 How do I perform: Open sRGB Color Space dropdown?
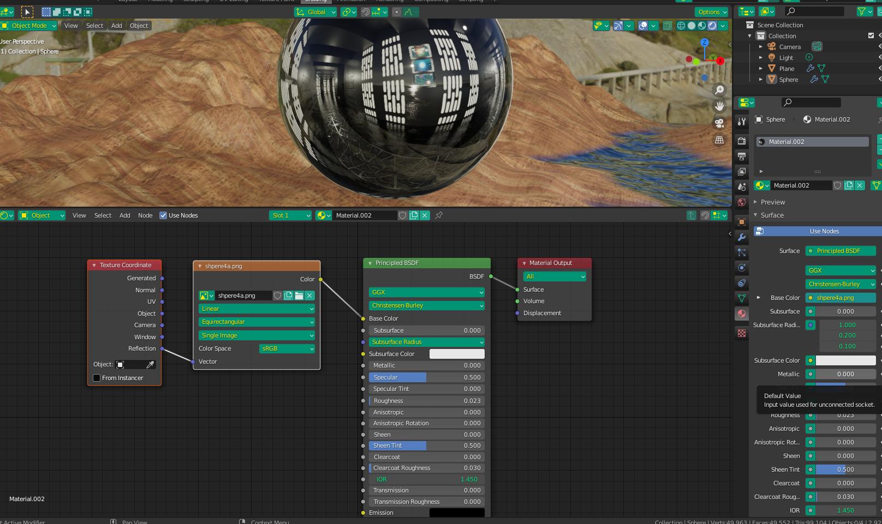coord(287,348)
